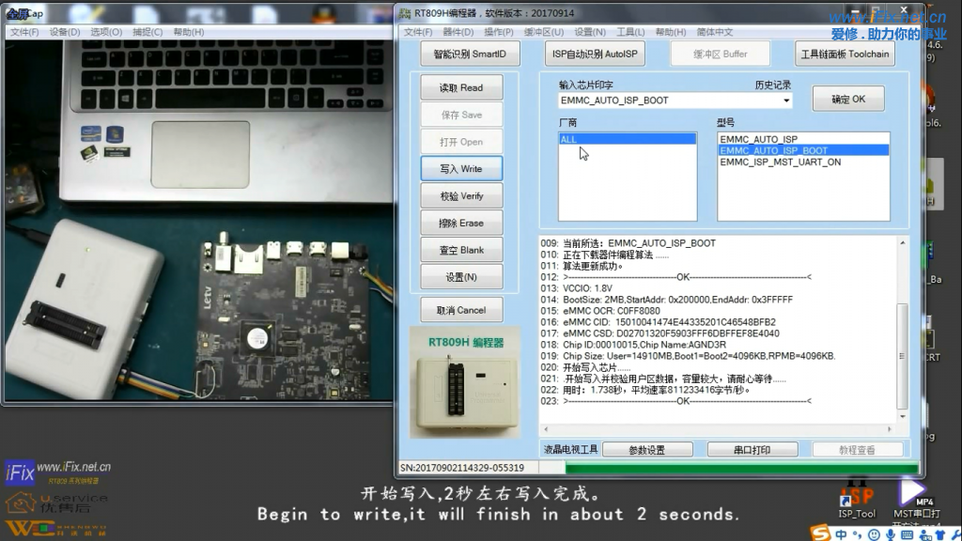Select EMMC_ISP_MST_UART_ON model entry
Viewport: 962px width, 541px height.
[780, 162]
